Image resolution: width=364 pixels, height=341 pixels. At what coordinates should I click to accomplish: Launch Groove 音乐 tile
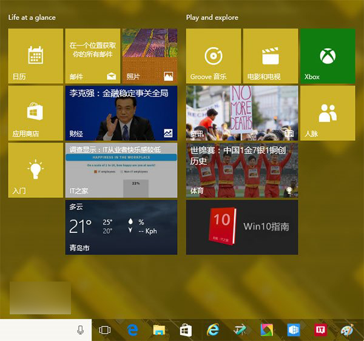213,56
